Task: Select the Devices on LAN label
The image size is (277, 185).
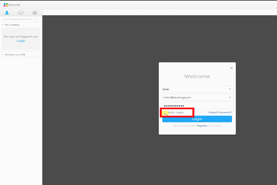Action: point(15,55)
